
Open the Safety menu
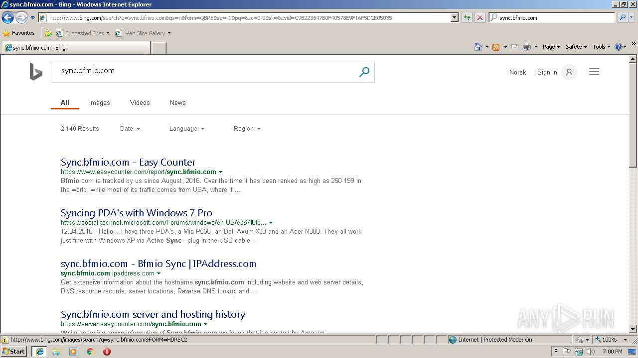click(576, 47)
